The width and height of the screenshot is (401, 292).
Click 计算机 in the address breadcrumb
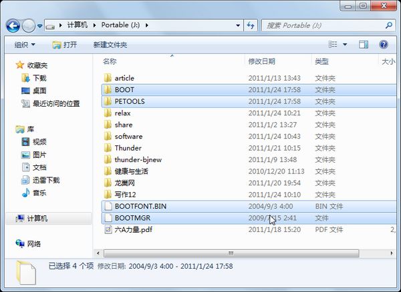(78, 25)
